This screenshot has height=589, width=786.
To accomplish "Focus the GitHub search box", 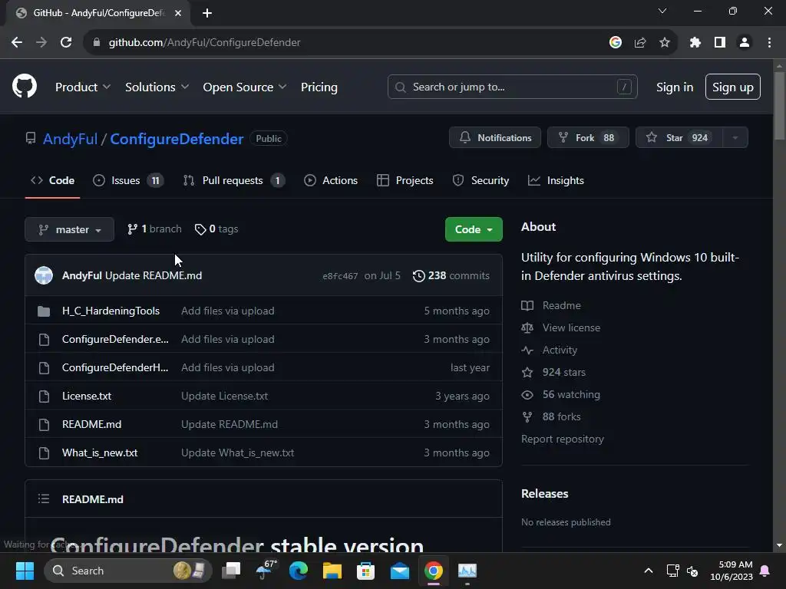I will tap(512, 87).
